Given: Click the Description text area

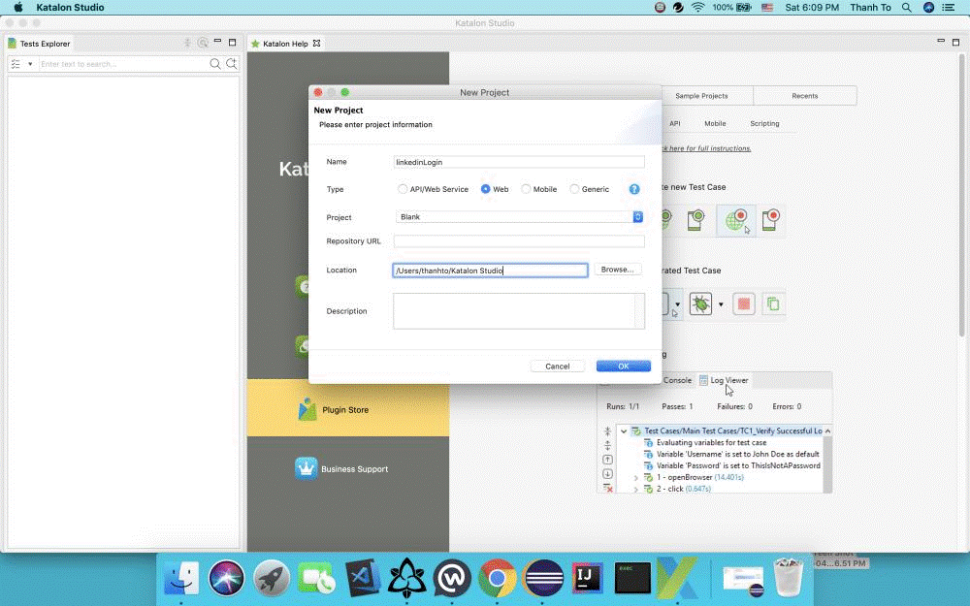Looking at the screenshot, I should click(x=519, y=311).
